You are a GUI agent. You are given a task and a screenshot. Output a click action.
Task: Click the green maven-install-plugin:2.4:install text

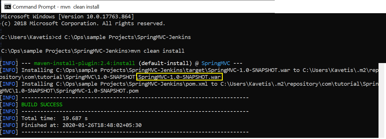click(x=84, y=63)
